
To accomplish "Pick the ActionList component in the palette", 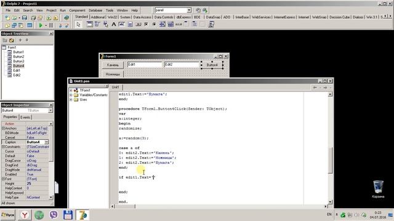I will [x=211, y=25].
